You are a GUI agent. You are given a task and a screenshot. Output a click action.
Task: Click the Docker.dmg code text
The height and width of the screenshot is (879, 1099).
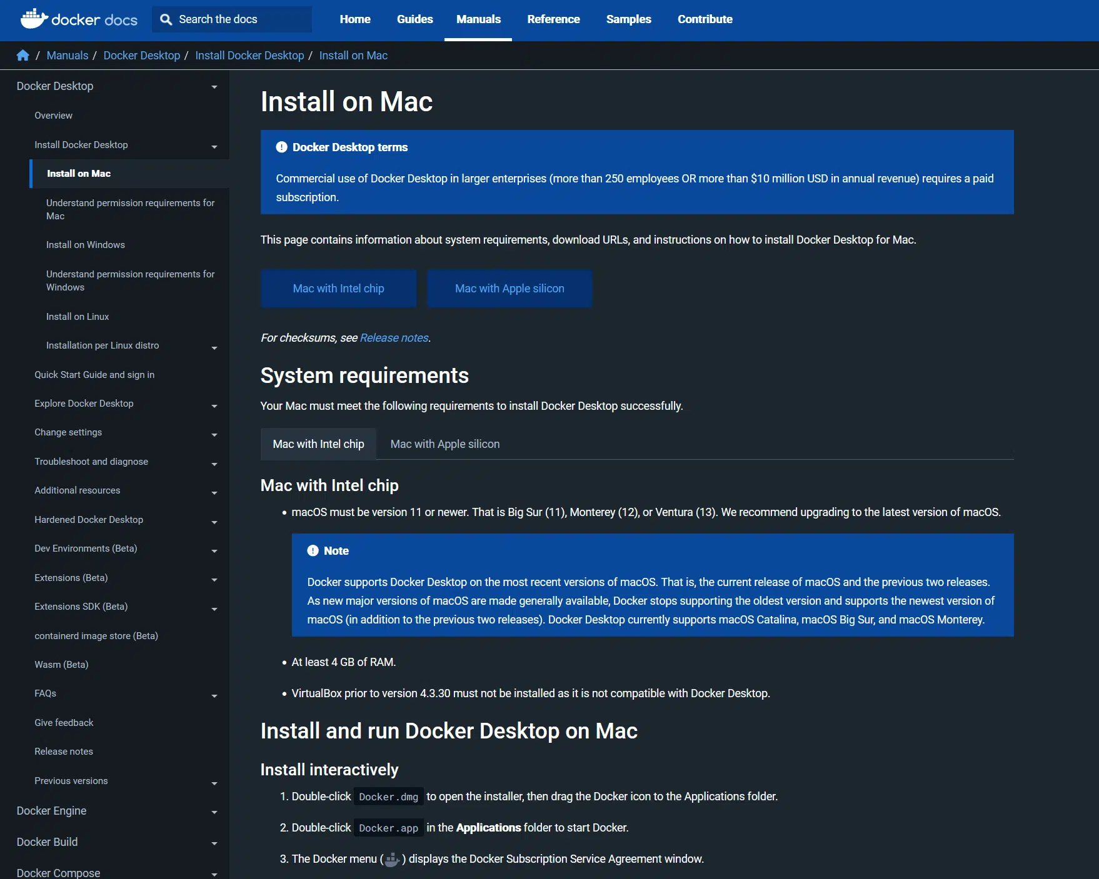(x=388, y=797)
